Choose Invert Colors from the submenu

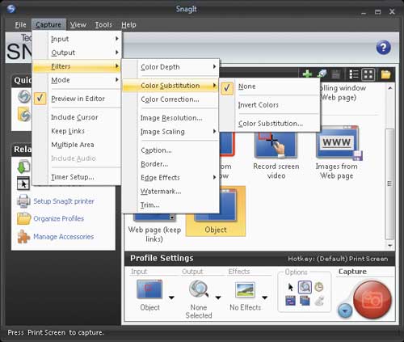(x=270, y=105)
